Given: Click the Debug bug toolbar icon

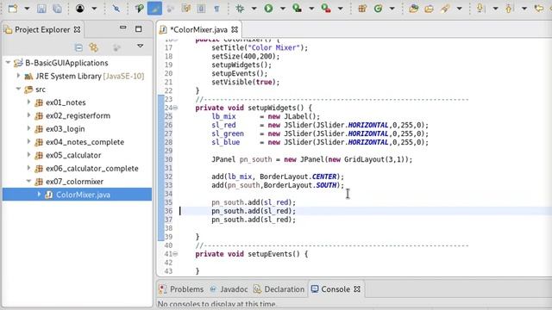Looking at the screenshot, I should [240, 8].
